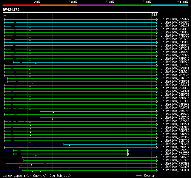The height and width of the screenshot is (178, 191).
Task: Click the end arrowhead of the C7SZ55 alignment
Action: 128,154
